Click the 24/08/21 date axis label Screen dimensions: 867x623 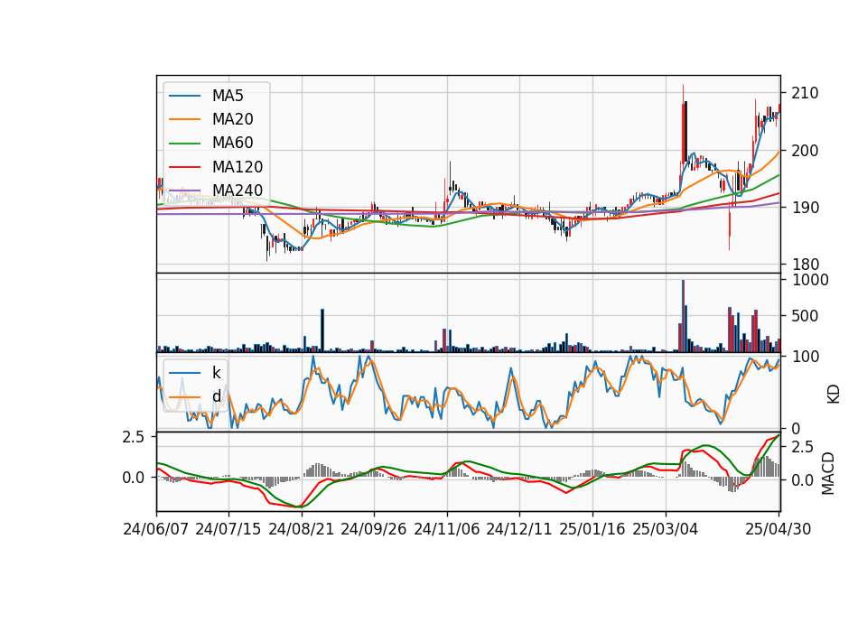point(302,529)
